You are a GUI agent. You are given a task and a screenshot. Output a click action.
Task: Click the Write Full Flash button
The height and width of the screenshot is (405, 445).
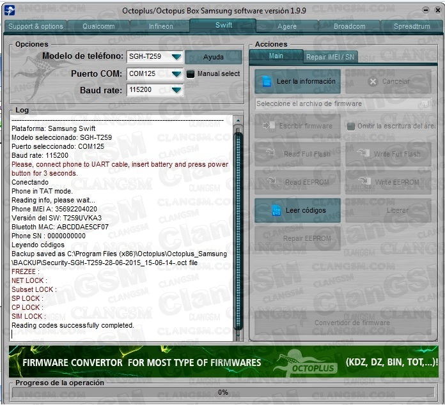(x=388, y=154)
